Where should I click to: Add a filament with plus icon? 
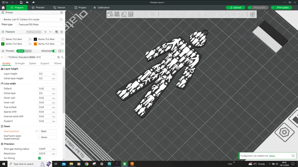coord(45,32)
